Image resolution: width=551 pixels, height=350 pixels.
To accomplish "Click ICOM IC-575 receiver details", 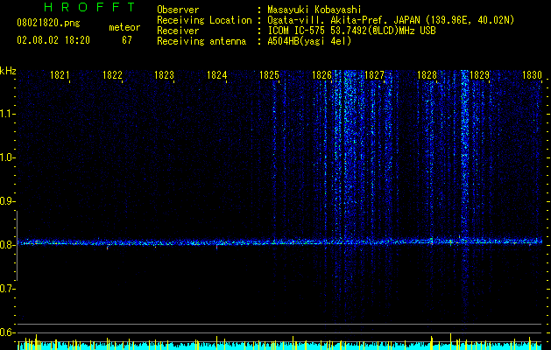I will pos(351,31).
